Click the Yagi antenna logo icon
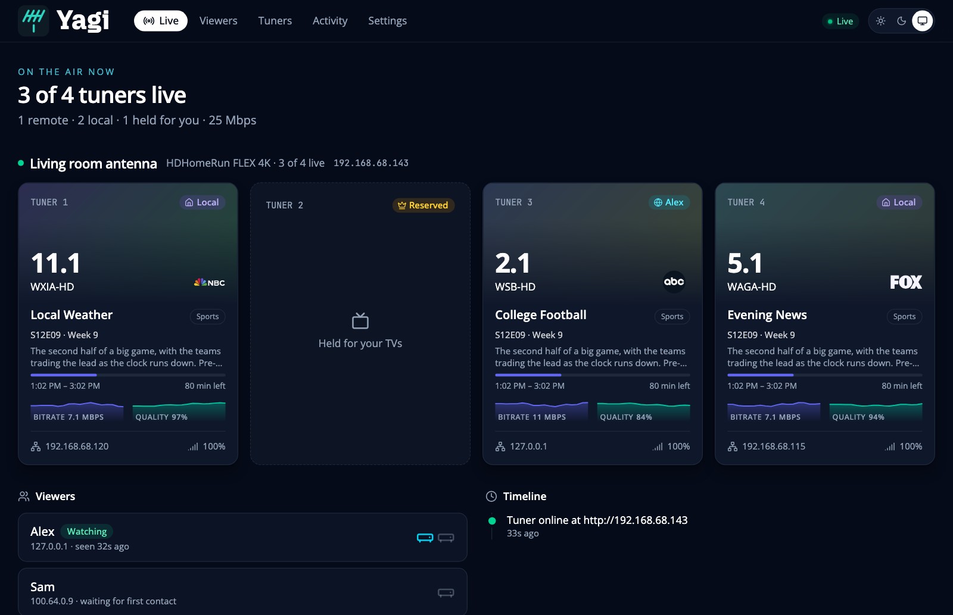 point(33,21)
